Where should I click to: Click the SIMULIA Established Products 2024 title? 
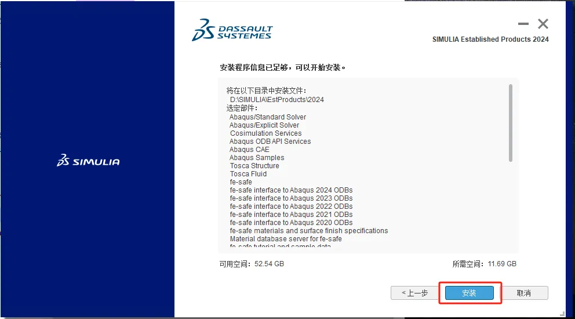point(490,39)
